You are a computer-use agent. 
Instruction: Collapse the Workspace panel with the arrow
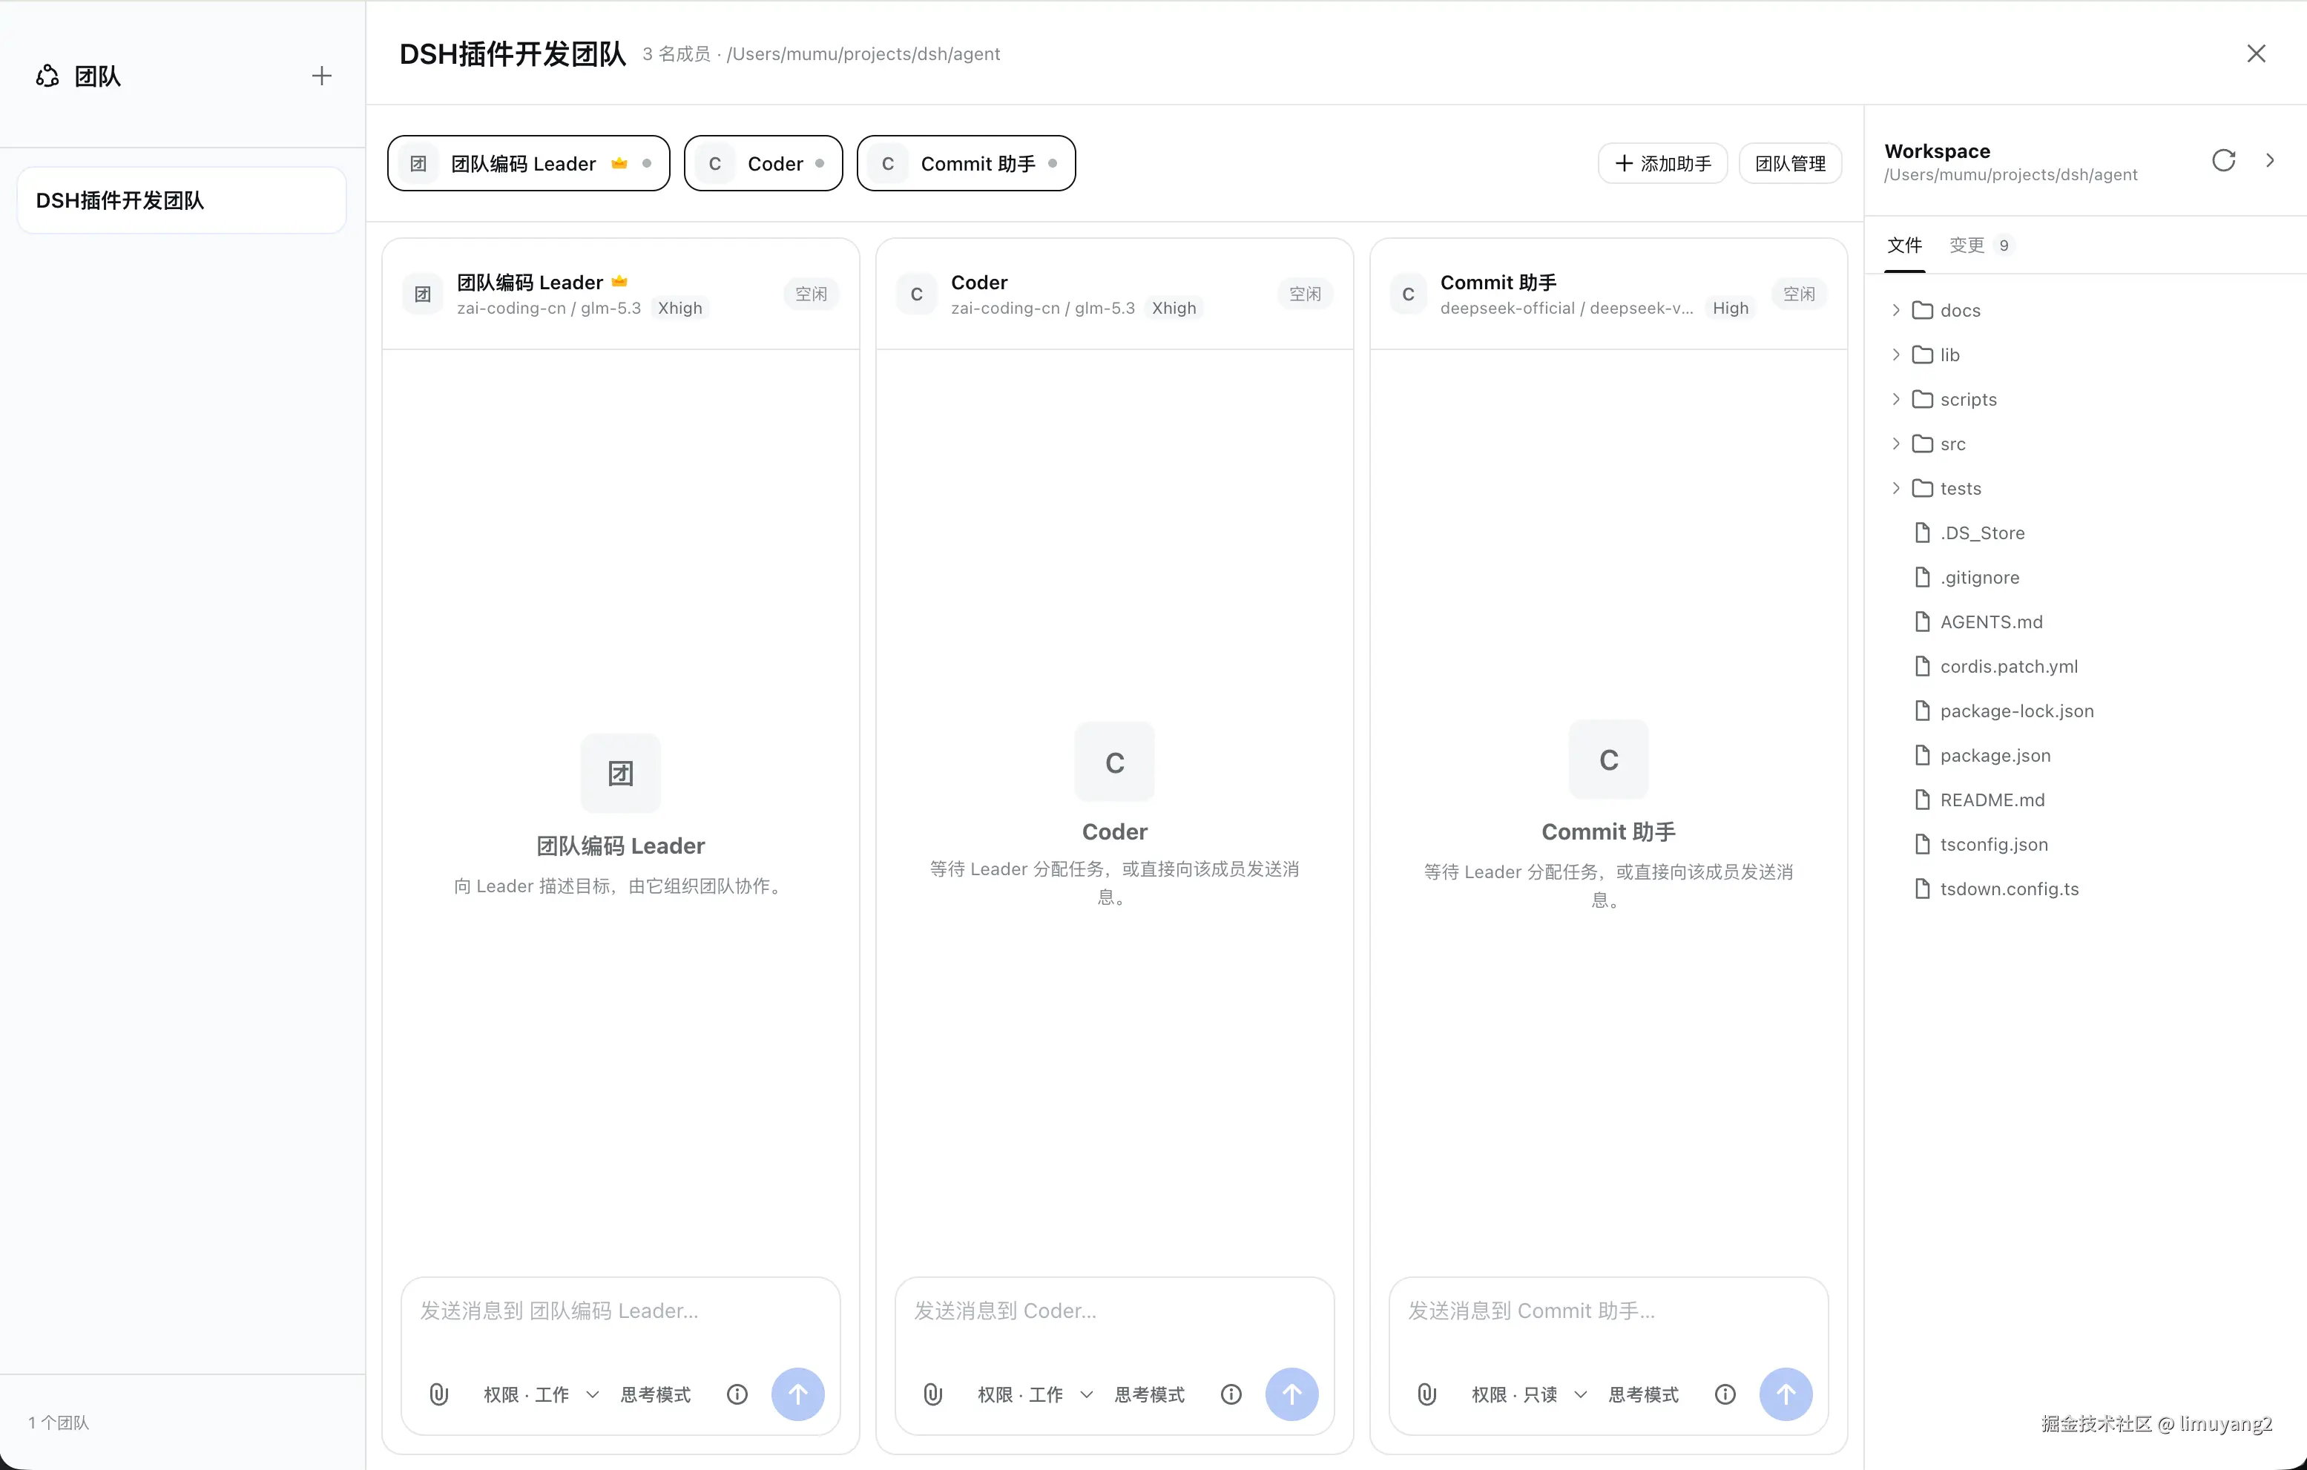[2270, 160]
